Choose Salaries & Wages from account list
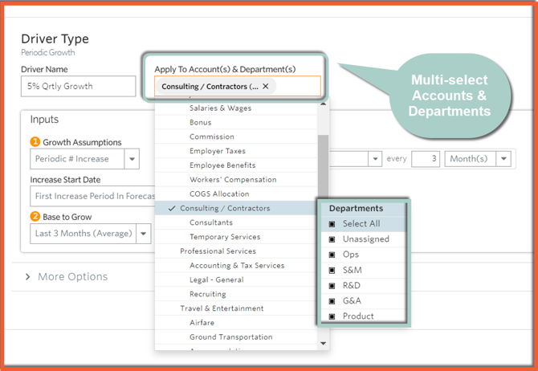Image resolution: width=538 pixels, height=371 pixels. 220,108
